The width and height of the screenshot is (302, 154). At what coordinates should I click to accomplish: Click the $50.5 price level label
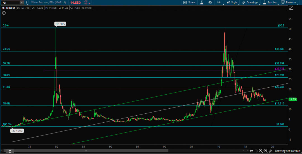(x=281, y=25)
